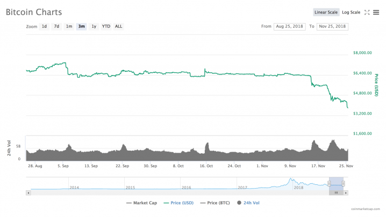
Task: Click the 17. Nov date label
Action: [318, 166]
